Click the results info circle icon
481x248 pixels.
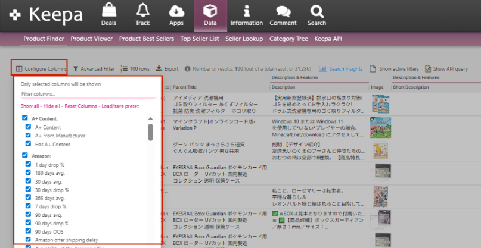coord(187,69)
